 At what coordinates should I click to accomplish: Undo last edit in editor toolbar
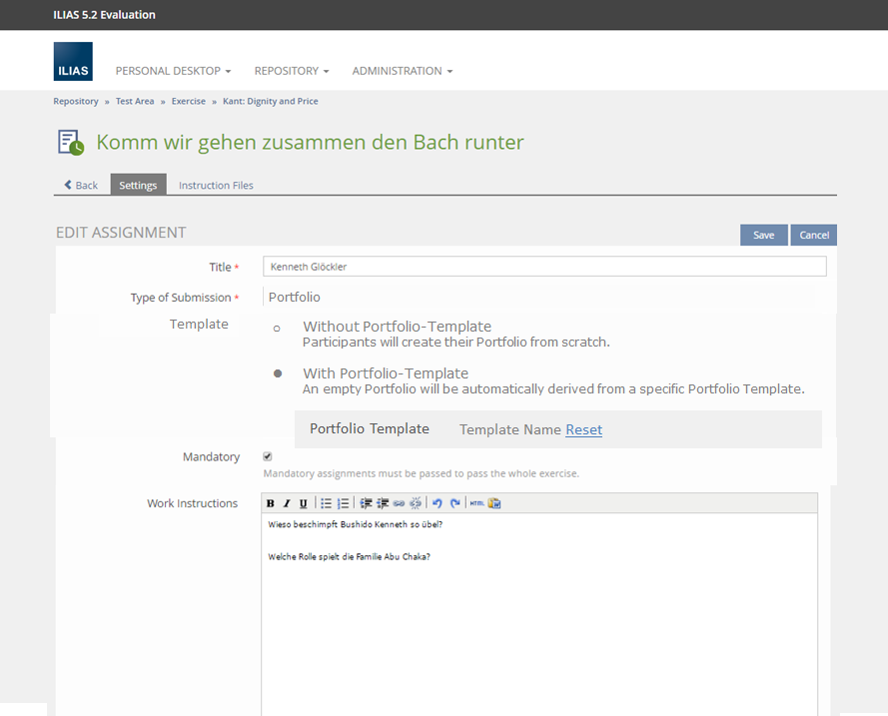point(438,503)
